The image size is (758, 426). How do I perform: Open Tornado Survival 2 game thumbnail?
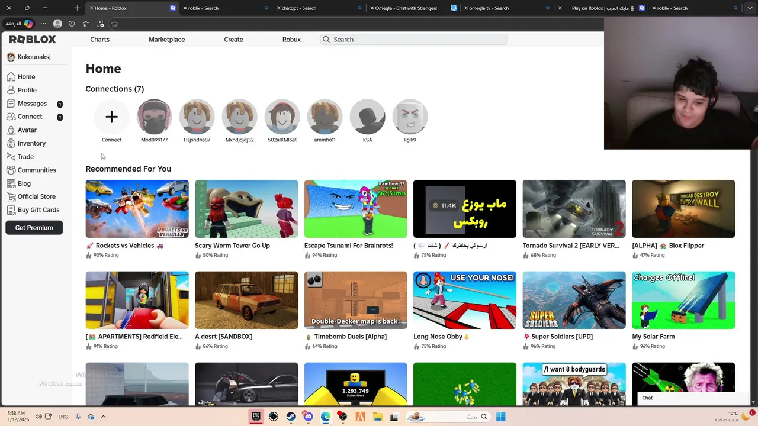coord(574,209)
